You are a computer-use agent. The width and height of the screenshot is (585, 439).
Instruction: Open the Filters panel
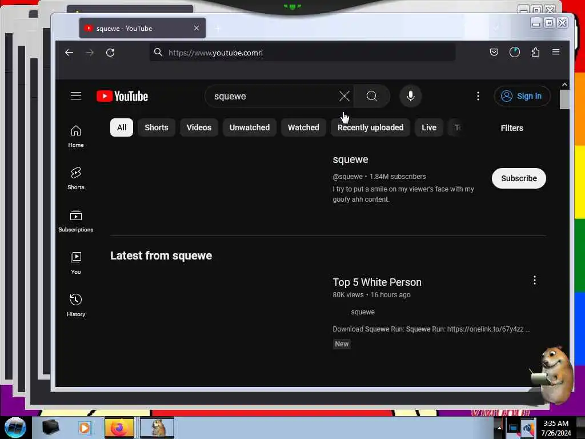point(512,128)
